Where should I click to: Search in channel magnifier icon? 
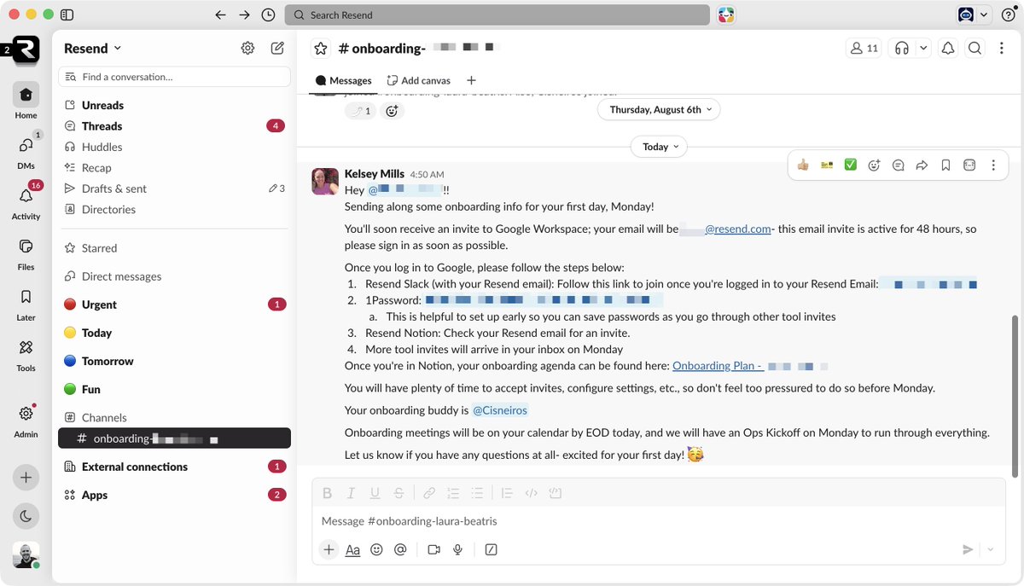click(x=975, y=49)
